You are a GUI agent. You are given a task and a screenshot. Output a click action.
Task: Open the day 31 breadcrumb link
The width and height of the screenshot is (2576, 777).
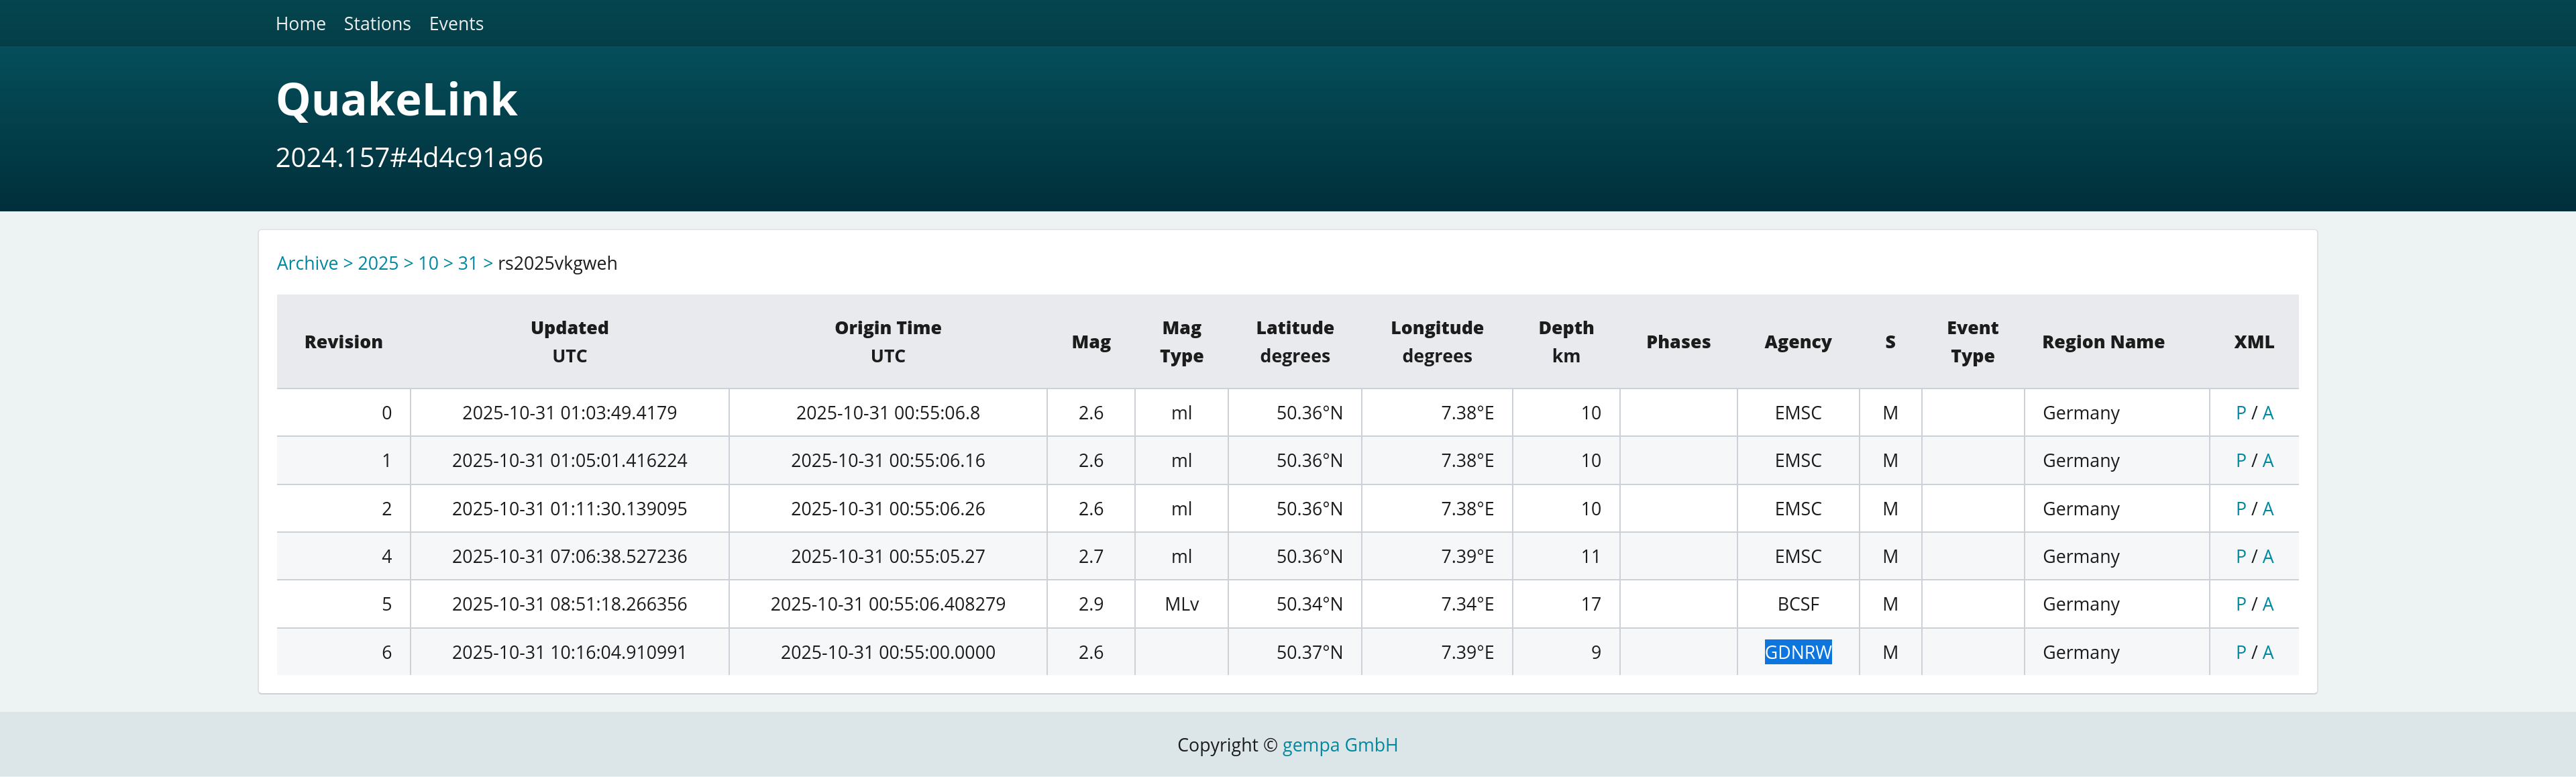pos(467,263)
